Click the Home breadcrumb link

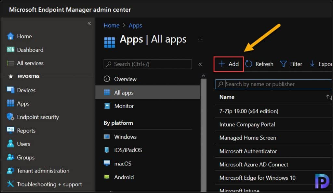(112, 25)
